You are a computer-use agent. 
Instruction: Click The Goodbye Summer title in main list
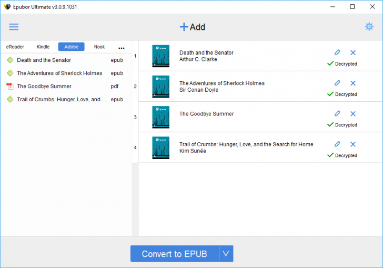(x=207, y=114)
